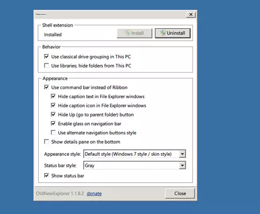Viewport: 260px width, 214px height.
Task: Click the Gray status bar style field
Action: [135, 166]
